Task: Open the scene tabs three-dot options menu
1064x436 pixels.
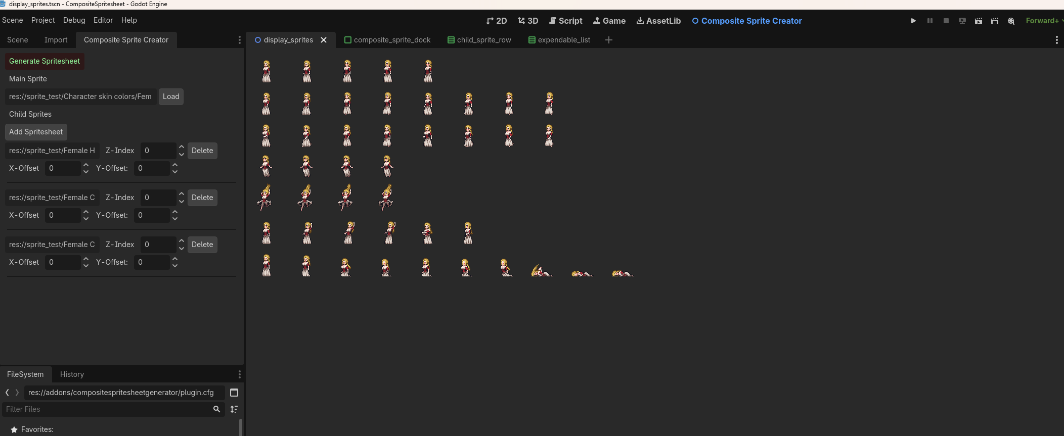Action: [x=1057, y=40]
